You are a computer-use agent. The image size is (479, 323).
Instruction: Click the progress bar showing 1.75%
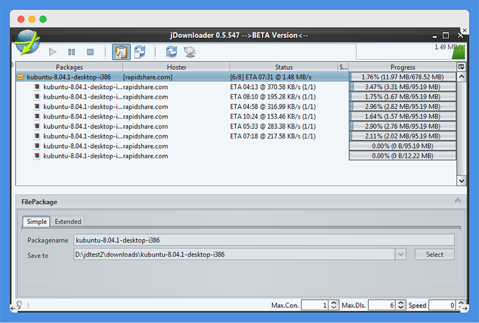(x=402, y=97)
